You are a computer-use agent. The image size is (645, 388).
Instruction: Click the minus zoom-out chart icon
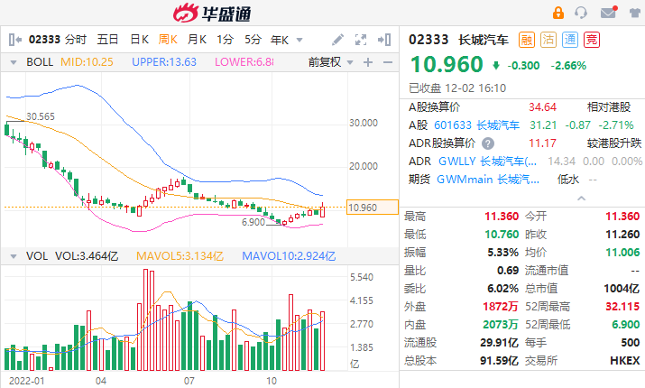click(x=388, y=62)
